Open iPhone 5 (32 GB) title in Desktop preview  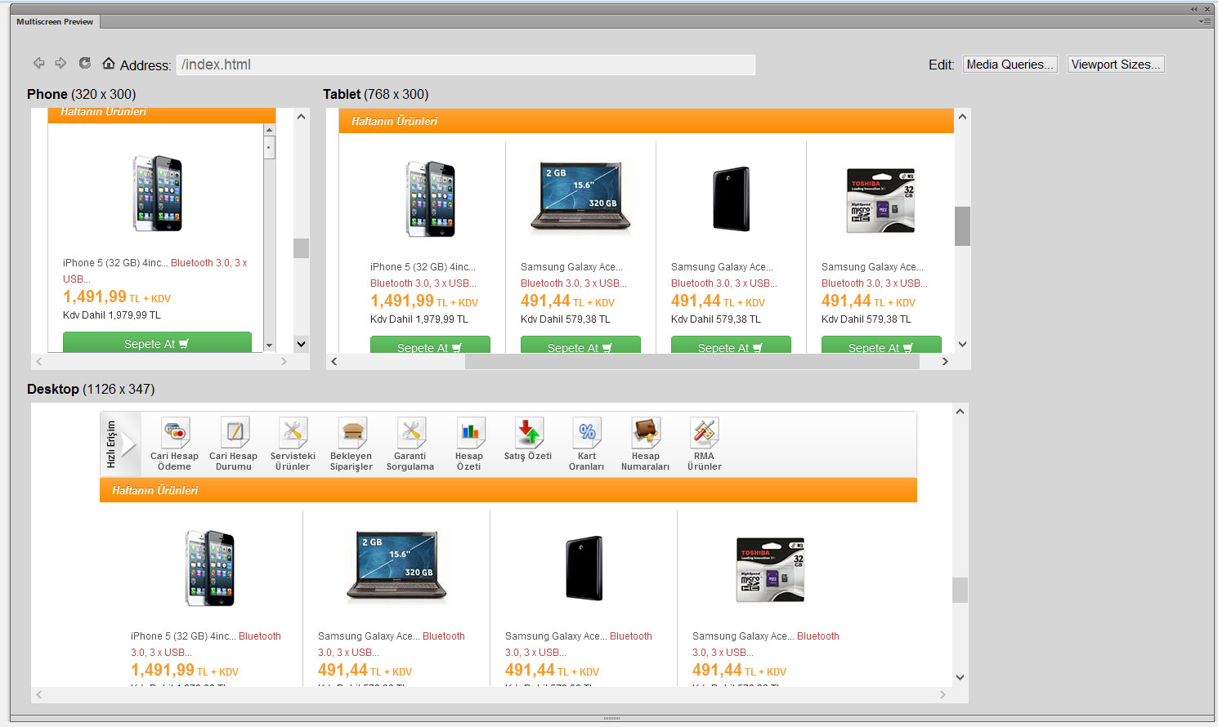pyautogui.click(x=183, y=636)
